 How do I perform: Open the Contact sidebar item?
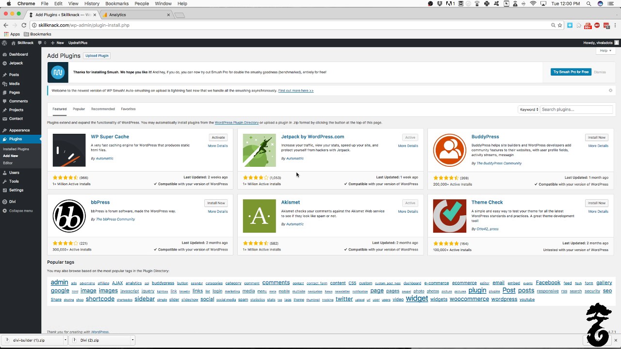(x=16, y=118)
